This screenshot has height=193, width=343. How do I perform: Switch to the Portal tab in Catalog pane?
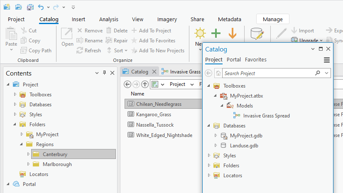(x=234, y=60)
